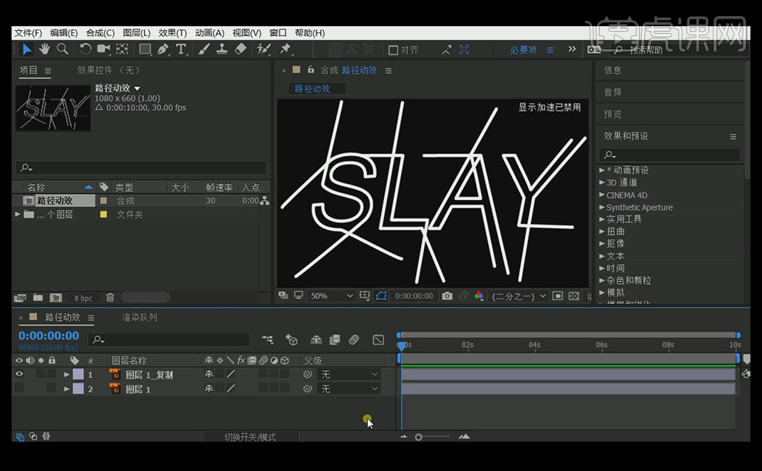Screen dimensions: 762x471
Task: Select the Pen tool
Action: [163, 49]
